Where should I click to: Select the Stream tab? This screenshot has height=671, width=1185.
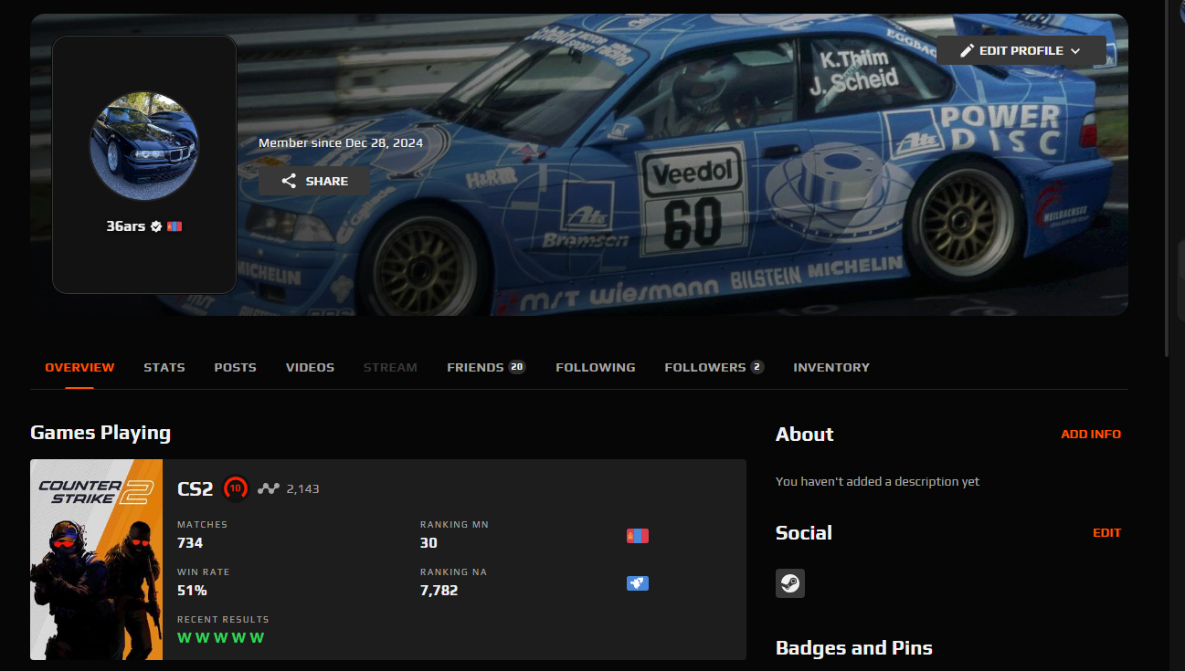(390, 367)
